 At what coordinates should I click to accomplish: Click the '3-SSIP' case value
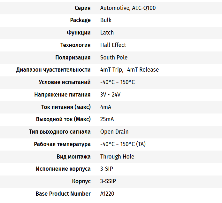click(108, 181)
